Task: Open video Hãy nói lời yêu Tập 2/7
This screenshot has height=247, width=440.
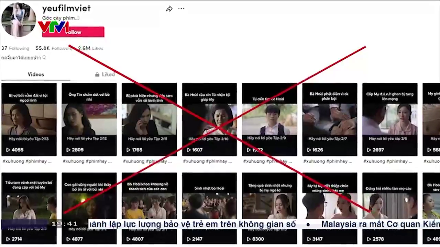Action: pyautogui.click(x=330, y=119)
